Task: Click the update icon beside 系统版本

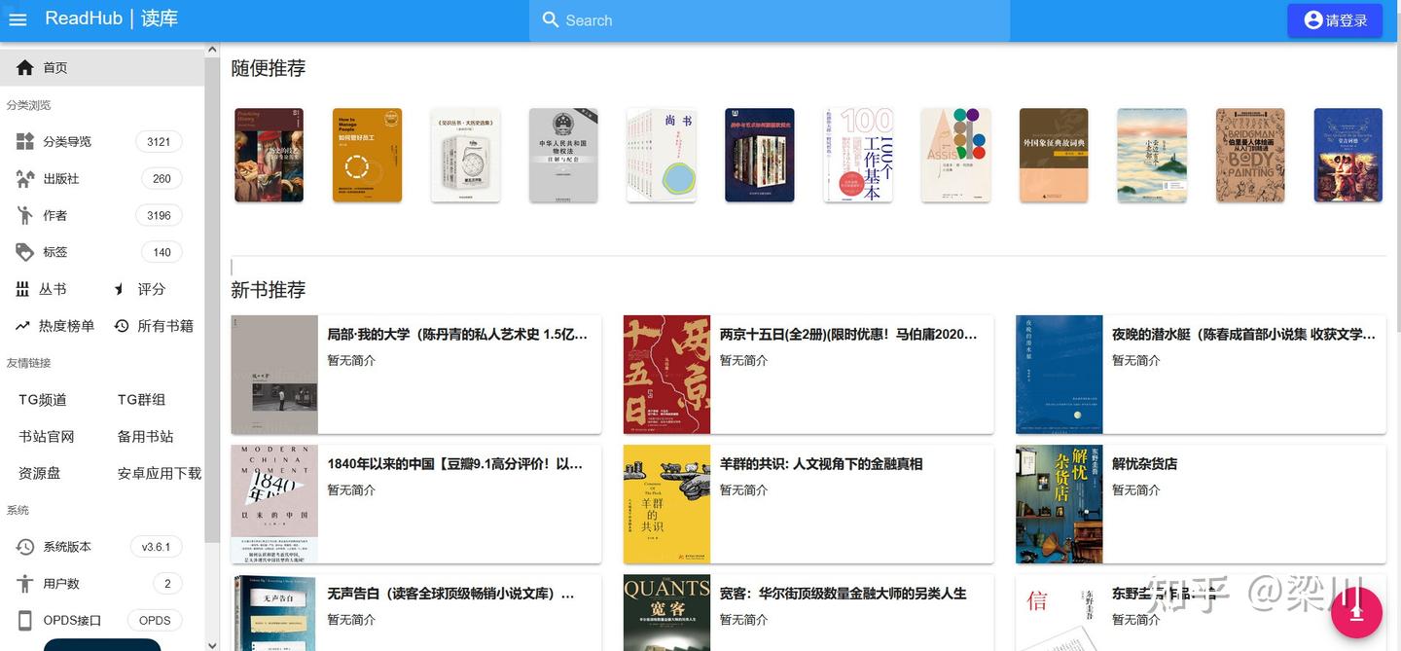Action: (24, 547)
